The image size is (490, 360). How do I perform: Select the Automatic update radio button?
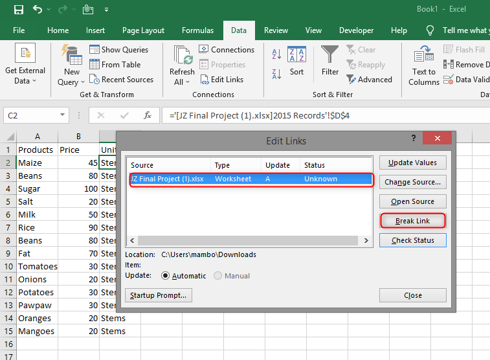165,276
